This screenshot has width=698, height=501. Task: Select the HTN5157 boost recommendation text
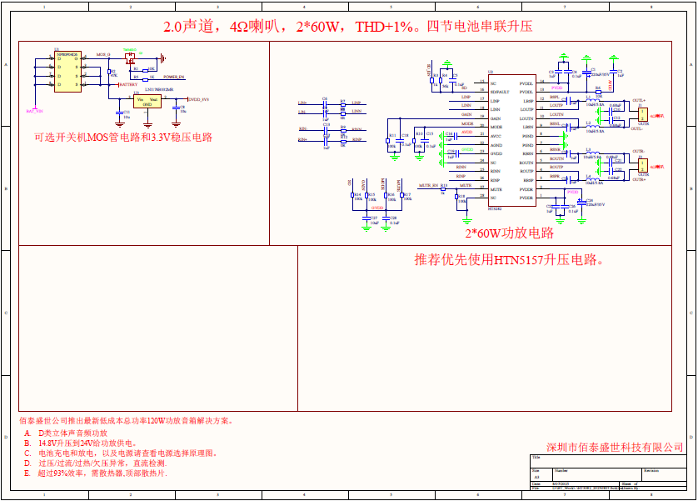509,259
